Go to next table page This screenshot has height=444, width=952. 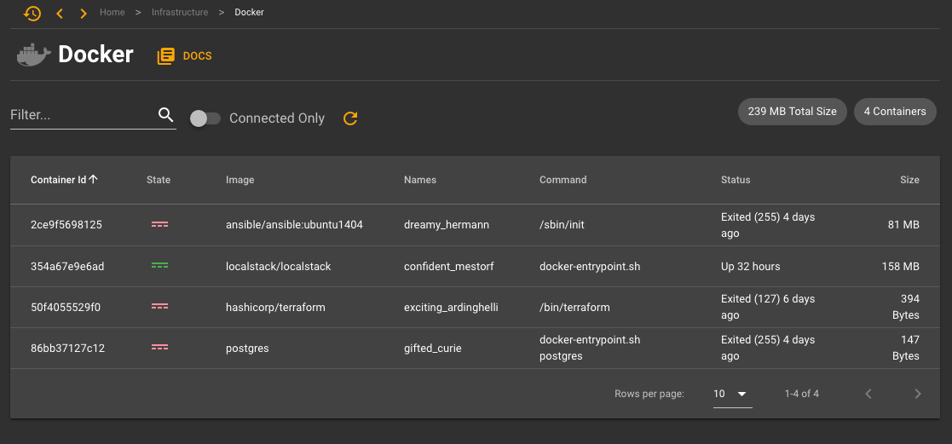tap(917, 394)
